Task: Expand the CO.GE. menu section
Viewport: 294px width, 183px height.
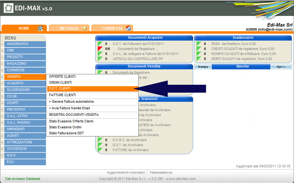Action: pyautogui.click(x=25, y=96)
